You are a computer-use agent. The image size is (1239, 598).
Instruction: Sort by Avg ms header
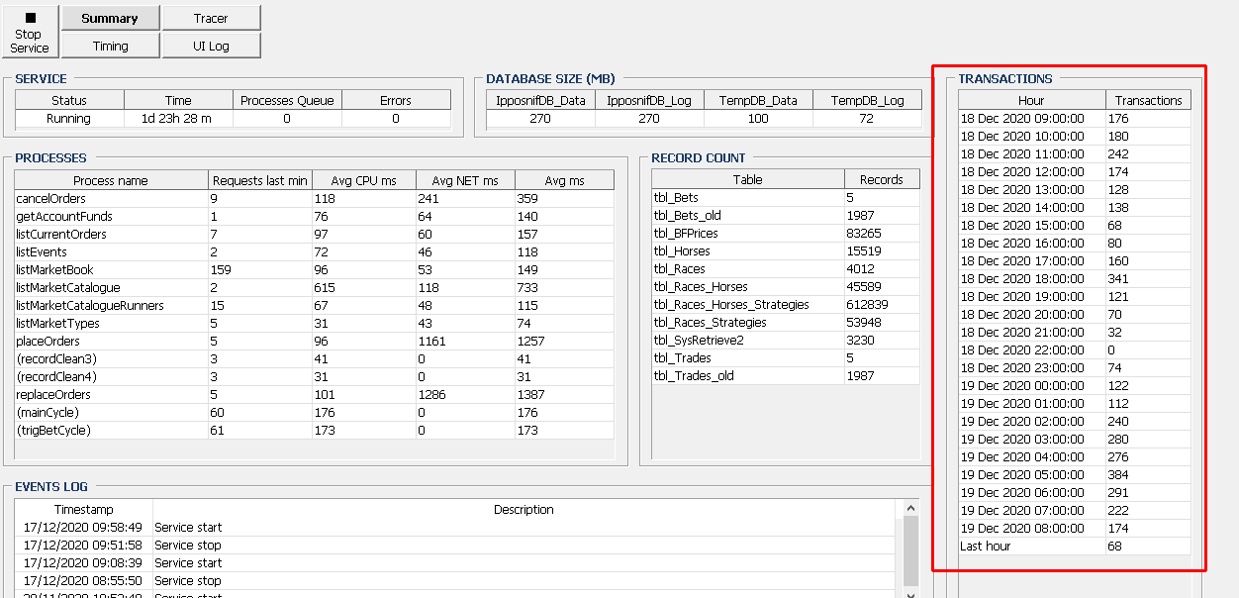[x=564, y=180]
